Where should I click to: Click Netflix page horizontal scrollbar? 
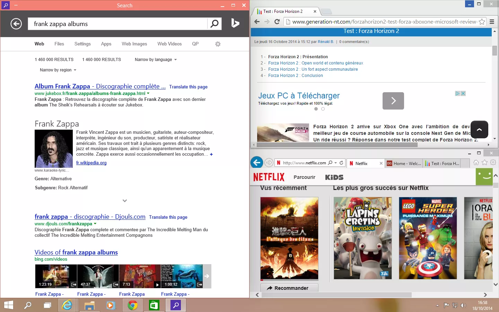(x=336, y=295)
